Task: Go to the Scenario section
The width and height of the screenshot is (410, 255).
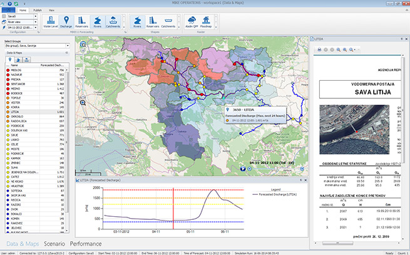Action: point(54,243)
